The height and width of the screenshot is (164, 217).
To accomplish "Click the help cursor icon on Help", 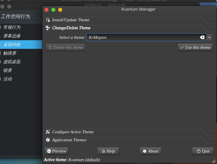I will [x=103, y=151].
